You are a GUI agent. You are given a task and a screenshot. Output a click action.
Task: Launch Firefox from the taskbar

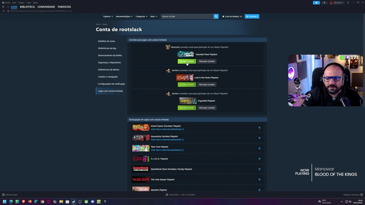coord(30,202)
